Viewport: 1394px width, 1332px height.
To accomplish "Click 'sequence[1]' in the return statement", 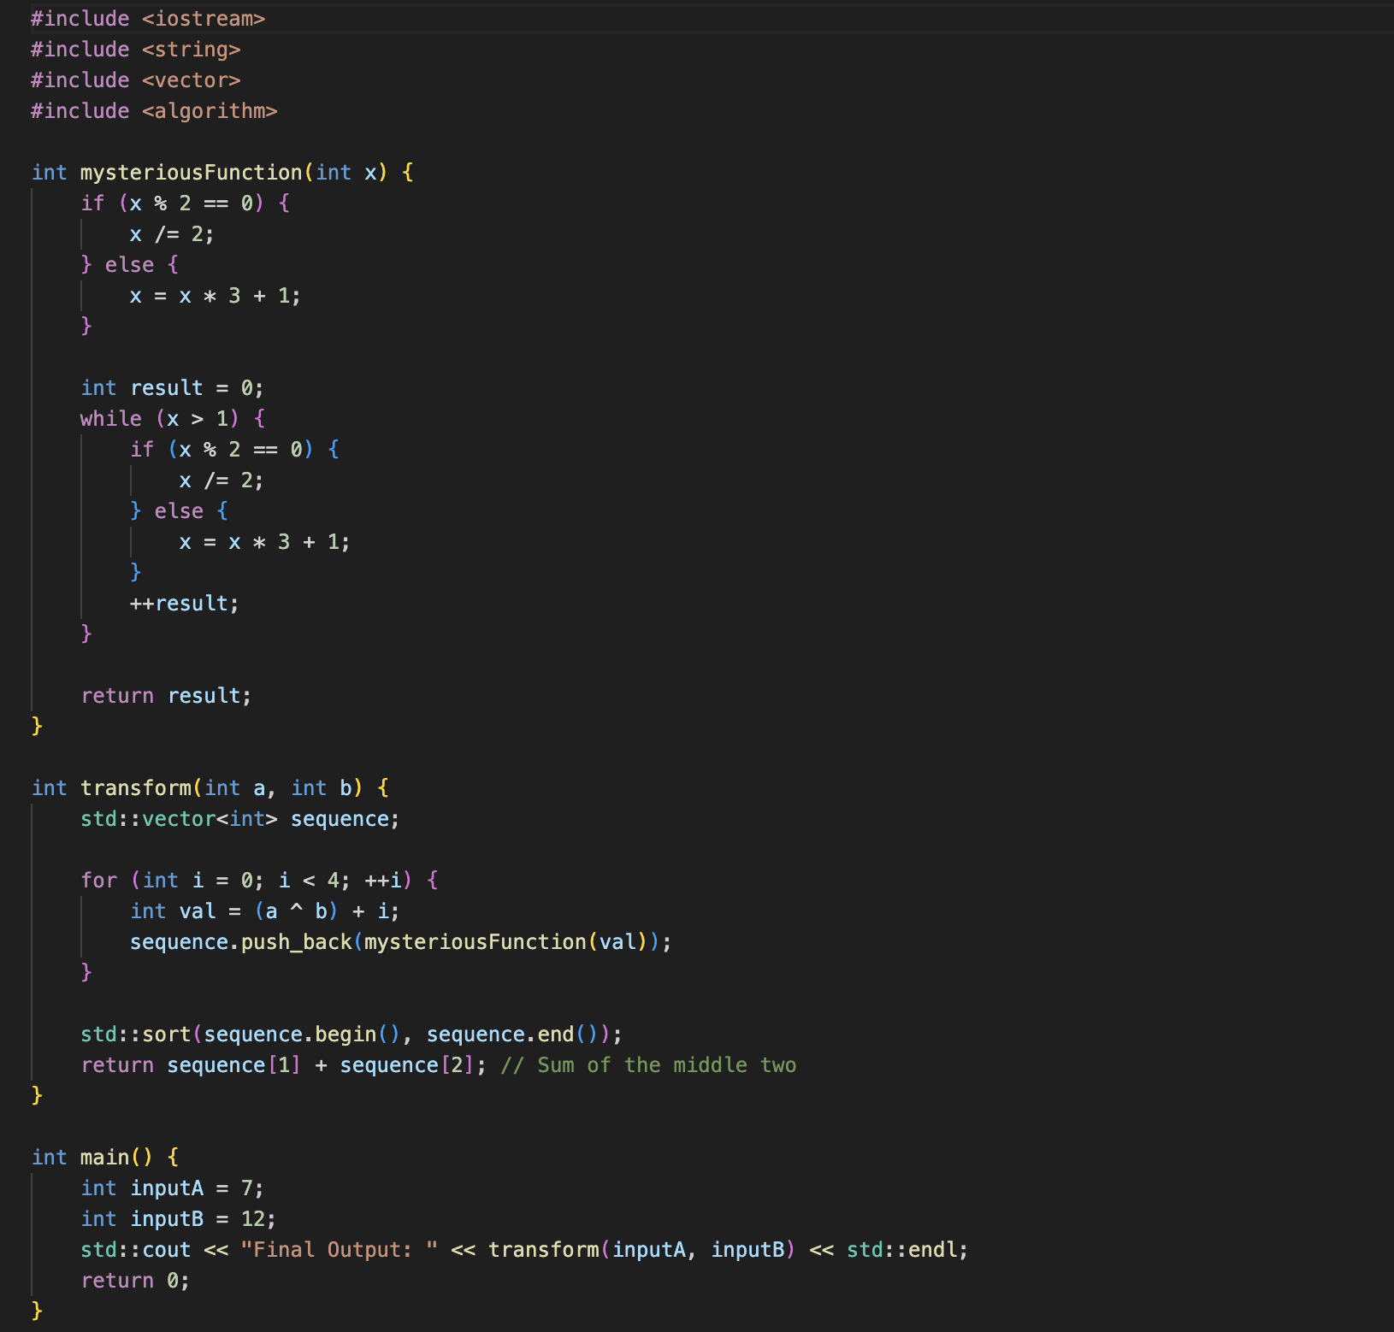I will click(x=233, y=1065).
